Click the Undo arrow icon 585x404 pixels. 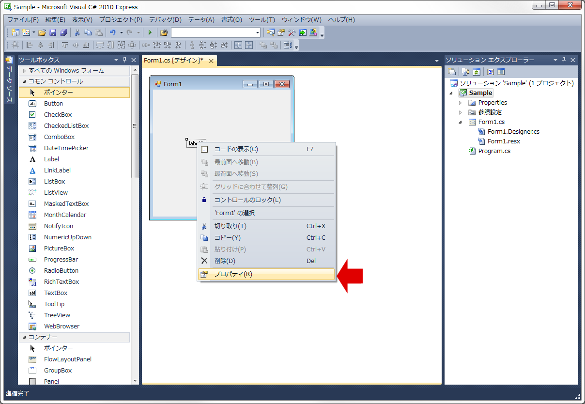point(112,32)
